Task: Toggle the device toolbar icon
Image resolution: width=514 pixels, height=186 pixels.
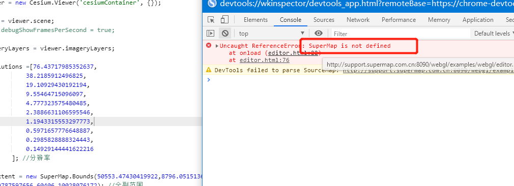Action: (224, 20)
